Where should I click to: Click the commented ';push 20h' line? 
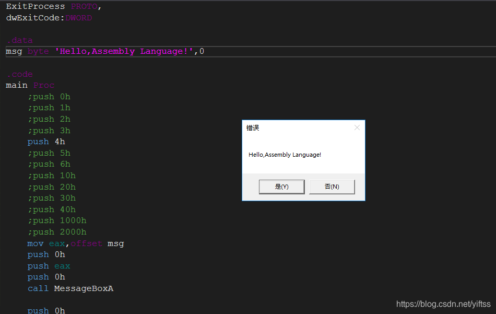[x=52, y=187]
